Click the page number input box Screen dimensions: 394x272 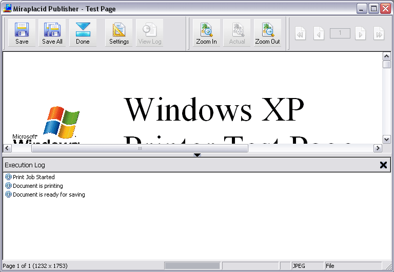pyautogui.click(x=340, y=33)
